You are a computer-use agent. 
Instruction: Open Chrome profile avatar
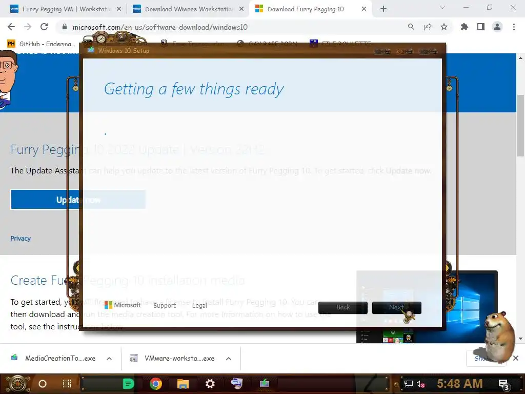[497, 27]
